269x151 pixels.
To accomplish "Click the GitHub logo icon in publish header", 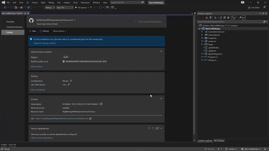I will pos(31,21).
